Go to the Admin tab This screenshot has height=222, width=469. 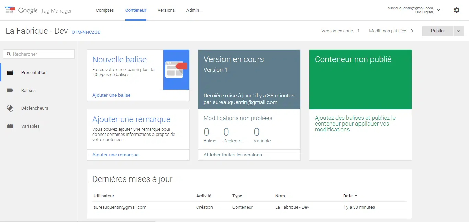pos(193,10)
